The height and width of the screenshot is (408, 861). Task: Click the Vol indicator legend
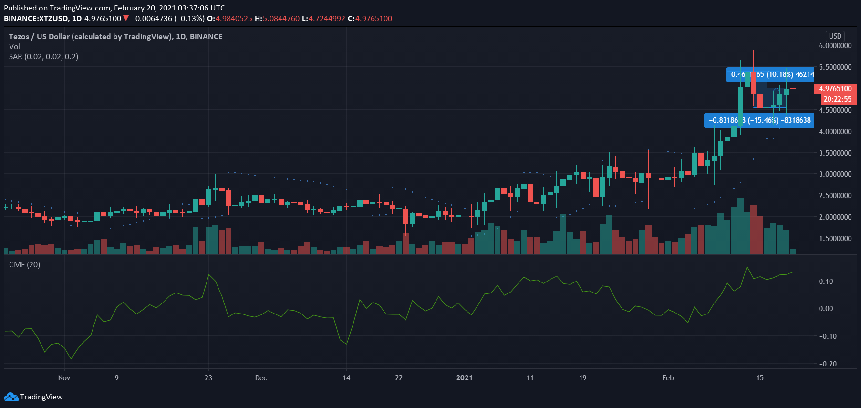tap(15, 46)
